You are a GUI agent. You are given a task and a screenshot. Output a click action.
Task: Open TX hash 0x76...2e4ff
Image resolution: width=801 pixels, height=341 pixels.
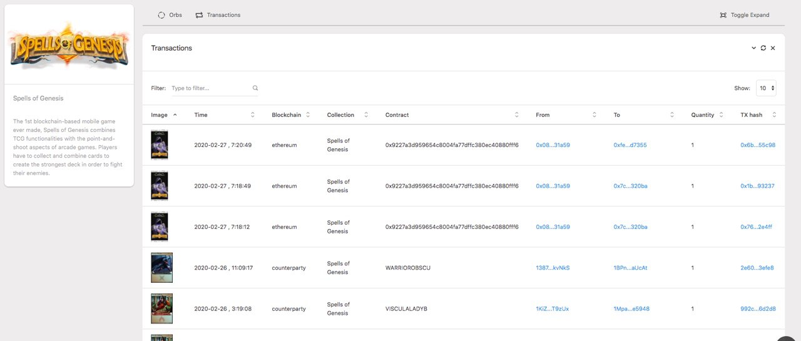tap(756, 227)
